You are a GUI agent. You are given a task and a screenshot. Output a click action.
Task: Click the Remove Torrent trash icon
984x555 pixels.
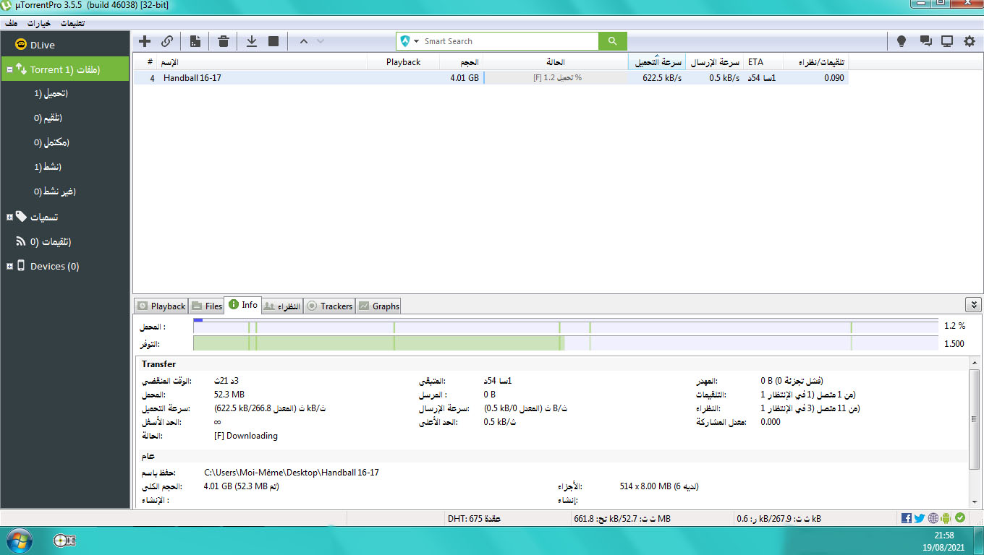(x=224, y=41)
